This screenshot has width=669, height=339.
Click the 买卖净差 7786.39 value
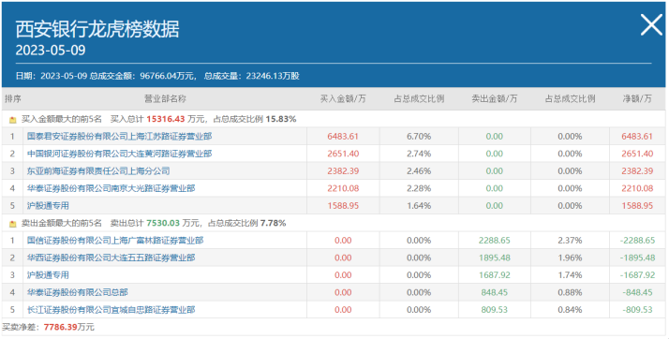tap(61, 327)
